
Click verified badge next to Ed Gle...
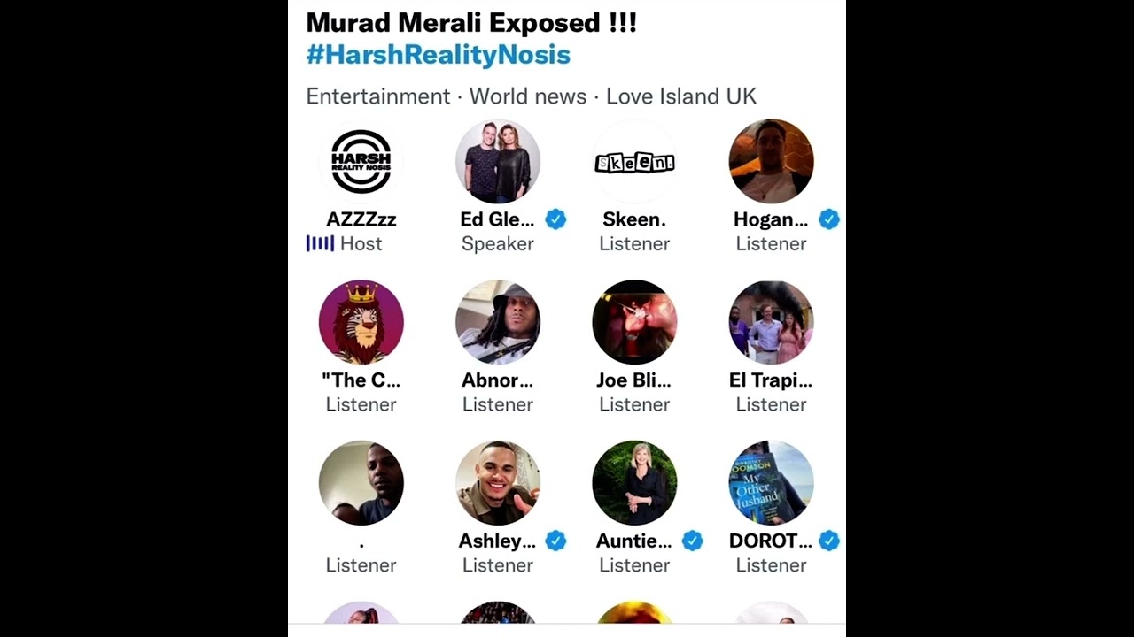[555, 219]
